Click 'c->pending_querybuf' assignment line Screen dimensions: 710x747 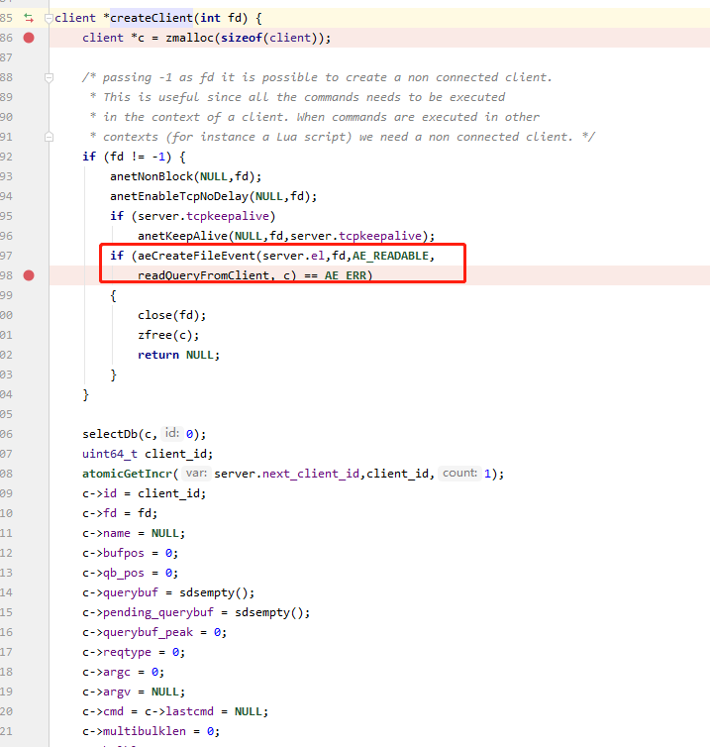[x=196, y=612]
